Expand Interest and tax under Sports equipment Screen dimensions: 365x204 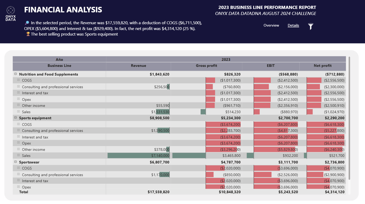click(x=18, y=137)
